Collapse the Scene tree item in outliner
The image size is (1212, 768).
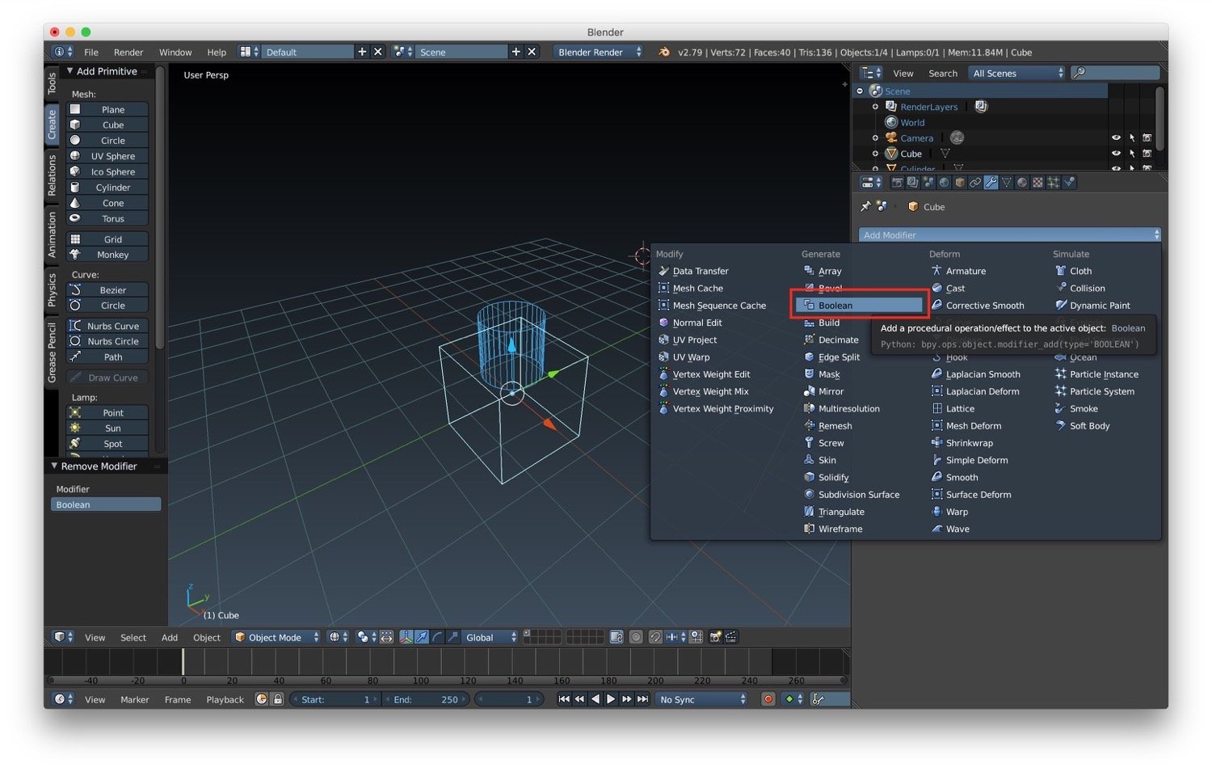860,91
